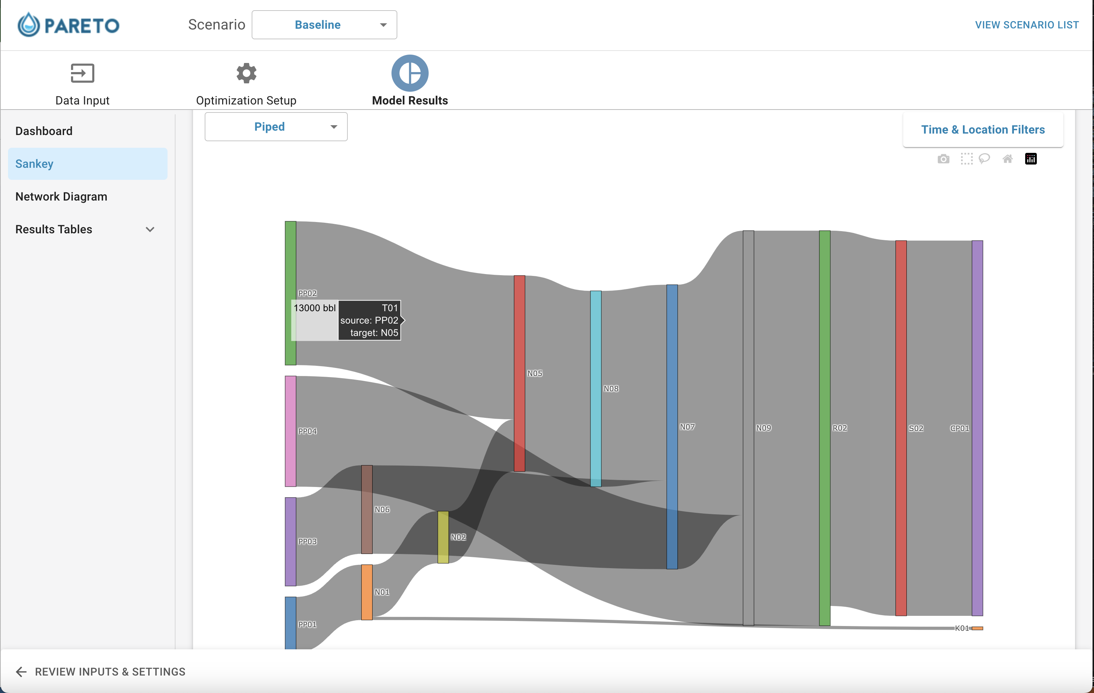Open Optimization Setup gear icon
This screenshot has height=693, width=1094.
(x=246, y=73)
